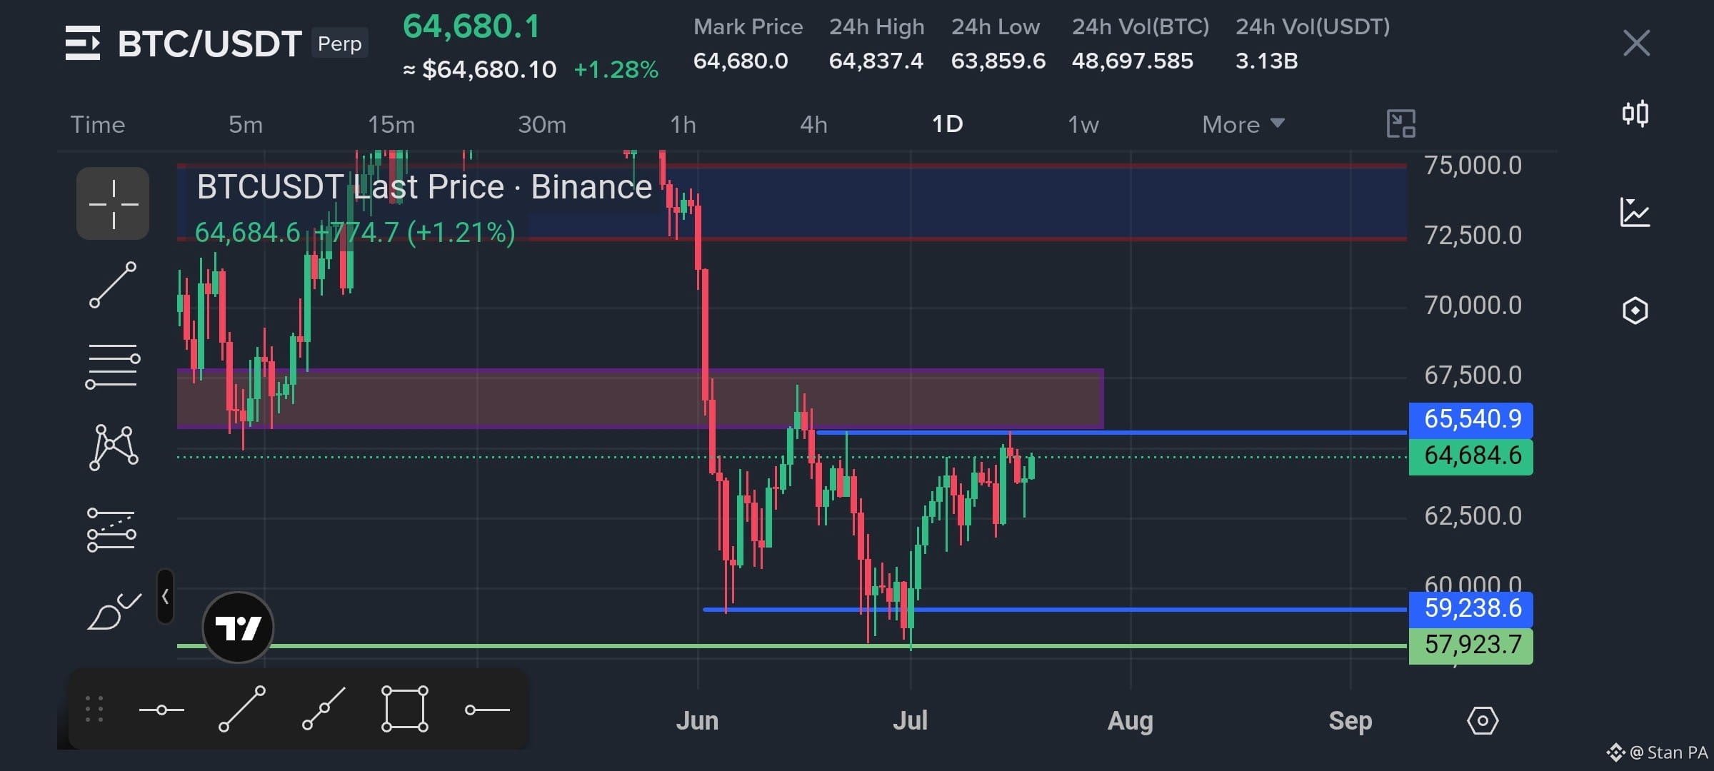Select the XABCD pattern tool

(x=114, y=448)
